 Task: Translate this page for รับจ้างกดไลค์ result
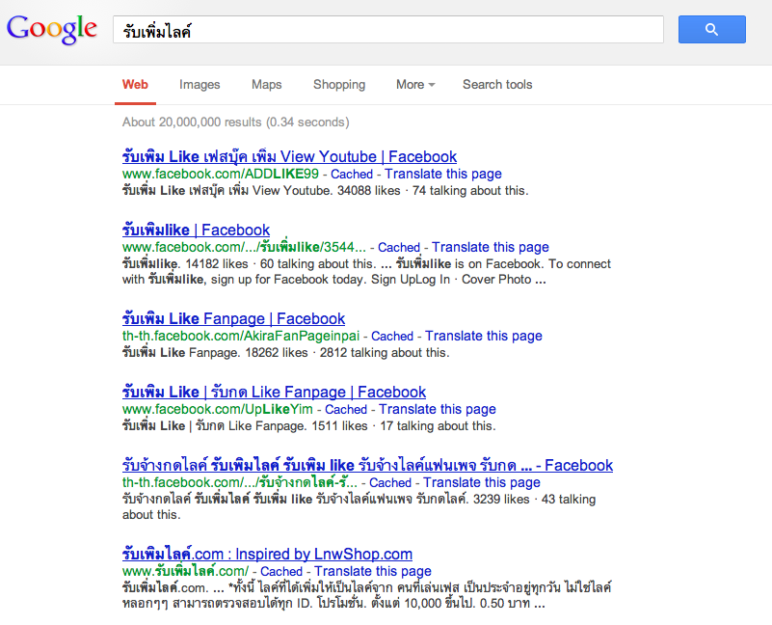coord(482,483)
